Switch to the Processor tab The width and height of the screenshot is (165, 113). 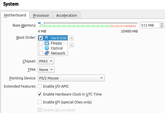point(41,15)
